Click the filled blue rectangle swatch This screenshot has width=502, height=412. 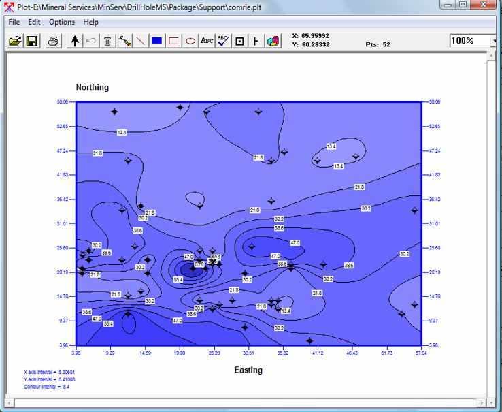point(157,41)
